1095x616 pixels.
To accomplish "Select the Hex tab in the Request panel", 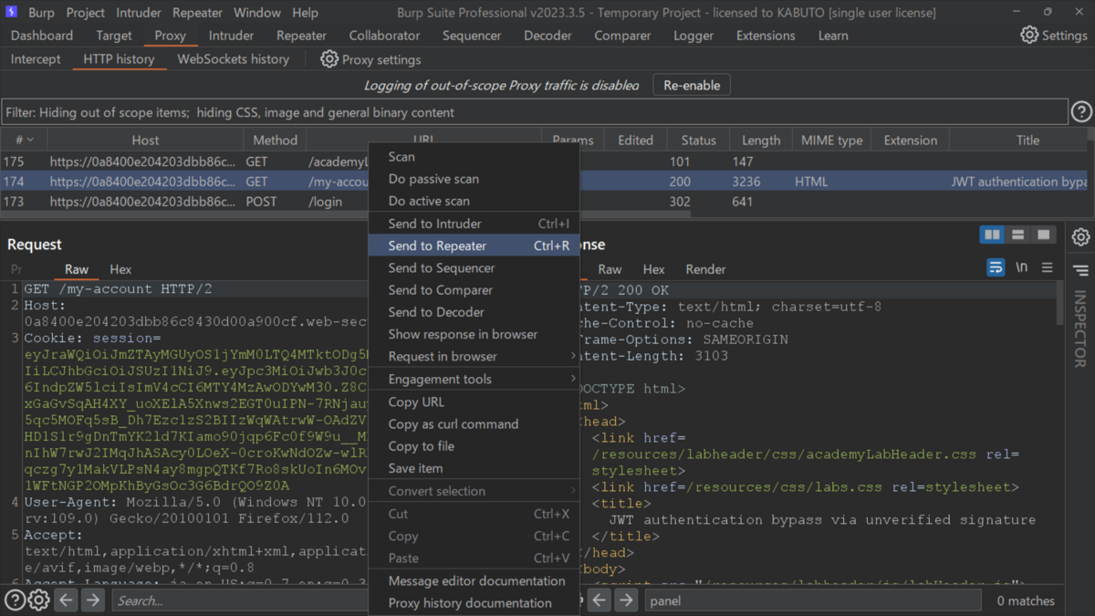I will 120,269.
